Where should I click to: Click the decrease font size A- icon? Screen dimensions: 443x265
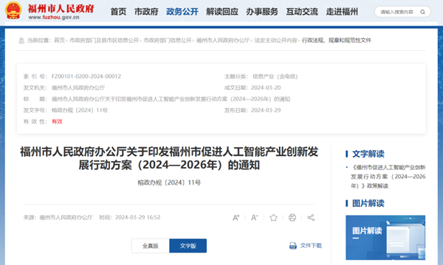pos(255,218)
